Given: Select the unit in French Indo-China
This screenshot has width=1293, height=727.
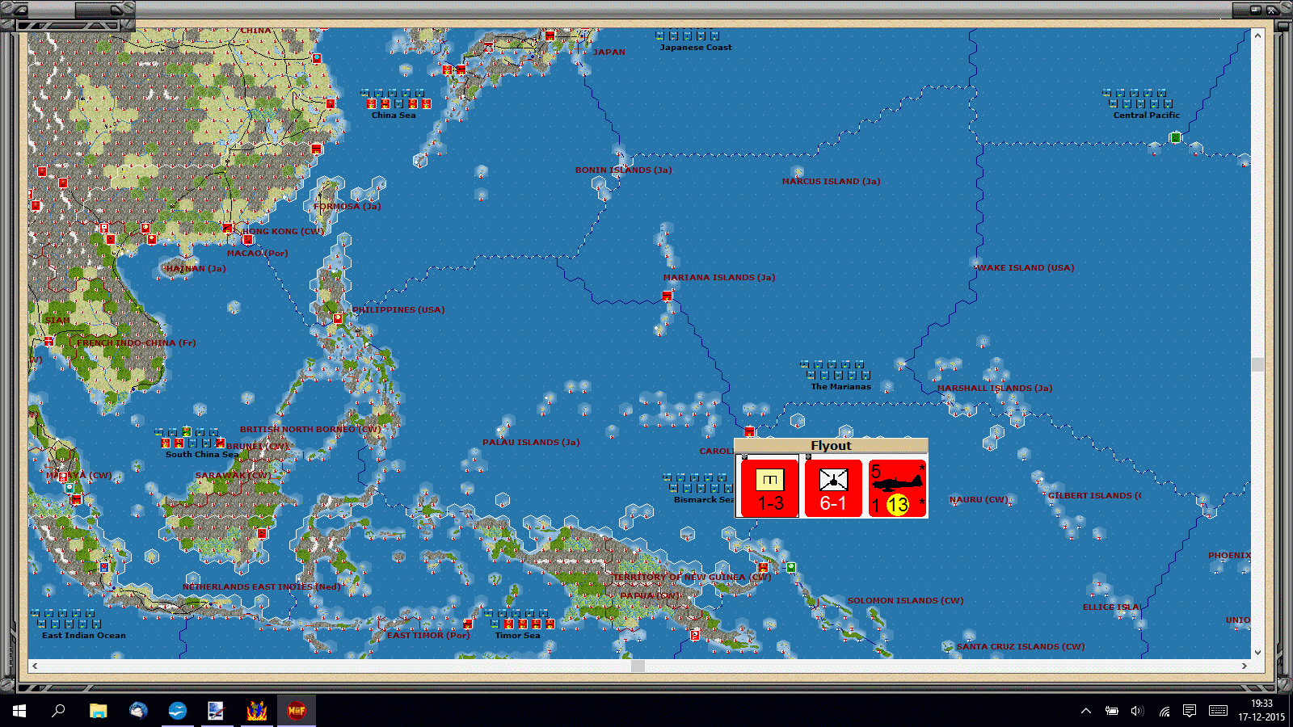Looking at the screenshot, I should tap(49, 341).
